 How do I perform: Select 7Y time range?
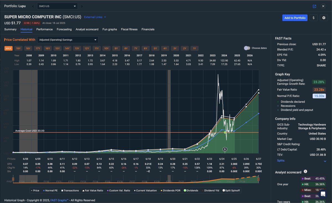(136, 48)
